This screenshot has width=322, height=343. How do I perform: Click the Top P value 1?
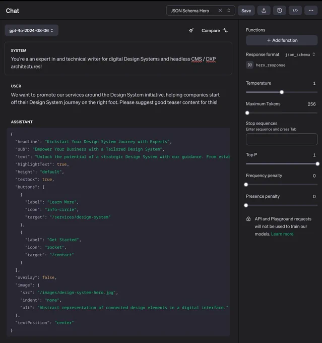coord(314,155)
